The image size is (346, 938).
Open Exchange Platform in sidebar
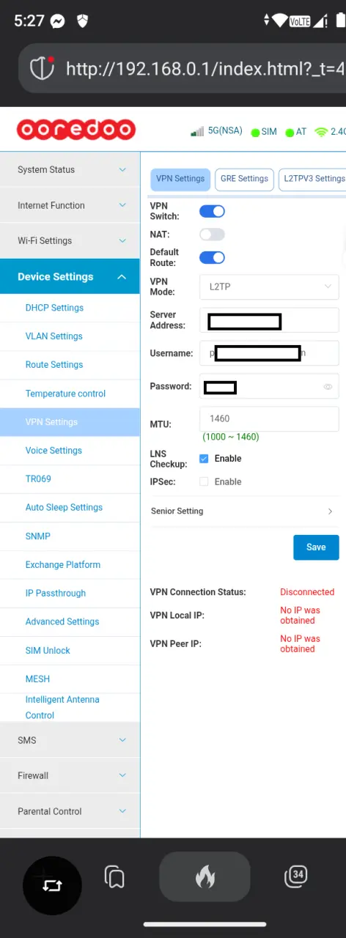[x=70, y=564]
